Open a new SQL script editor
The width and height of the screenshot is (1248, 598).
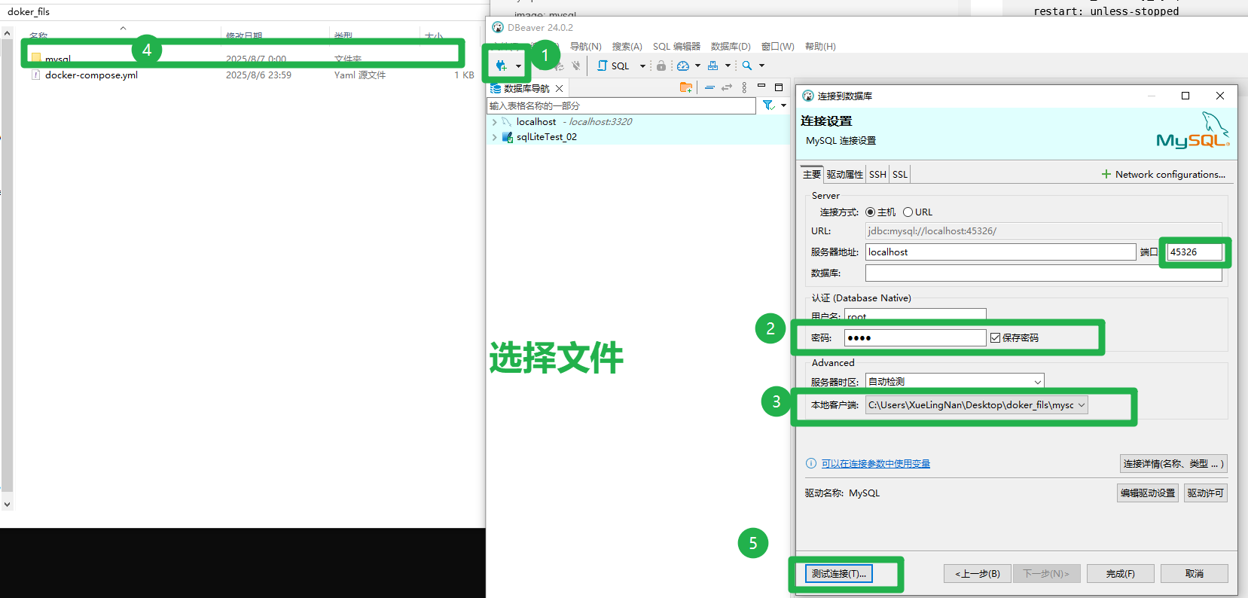(x=614, y=66)
